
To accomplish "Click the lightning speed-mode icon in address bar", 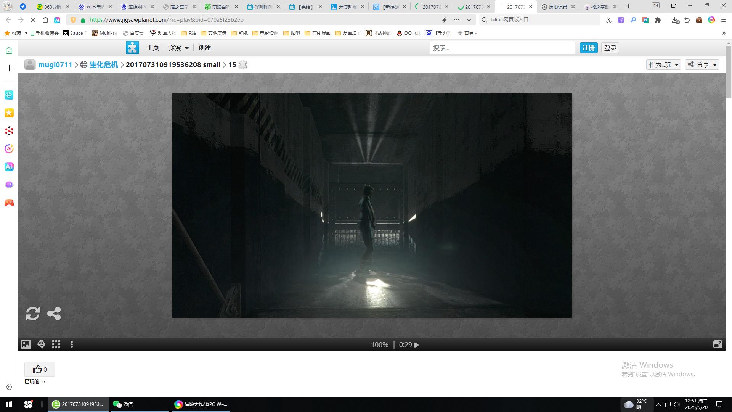I will pos(444,20).
